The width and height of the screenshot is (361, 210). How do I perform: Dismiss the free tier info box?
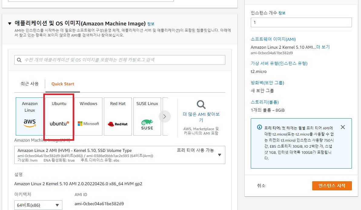(343, 127)
